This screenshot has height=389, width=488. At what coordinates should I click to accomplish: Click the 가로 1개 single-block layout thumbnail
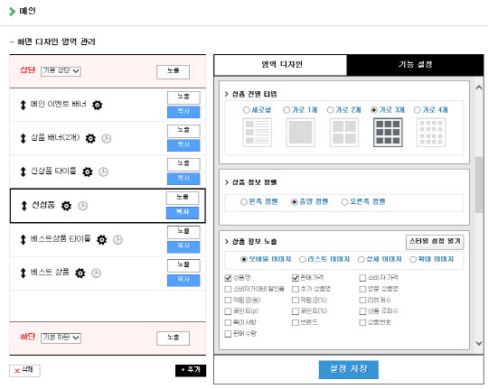[300, 132]
